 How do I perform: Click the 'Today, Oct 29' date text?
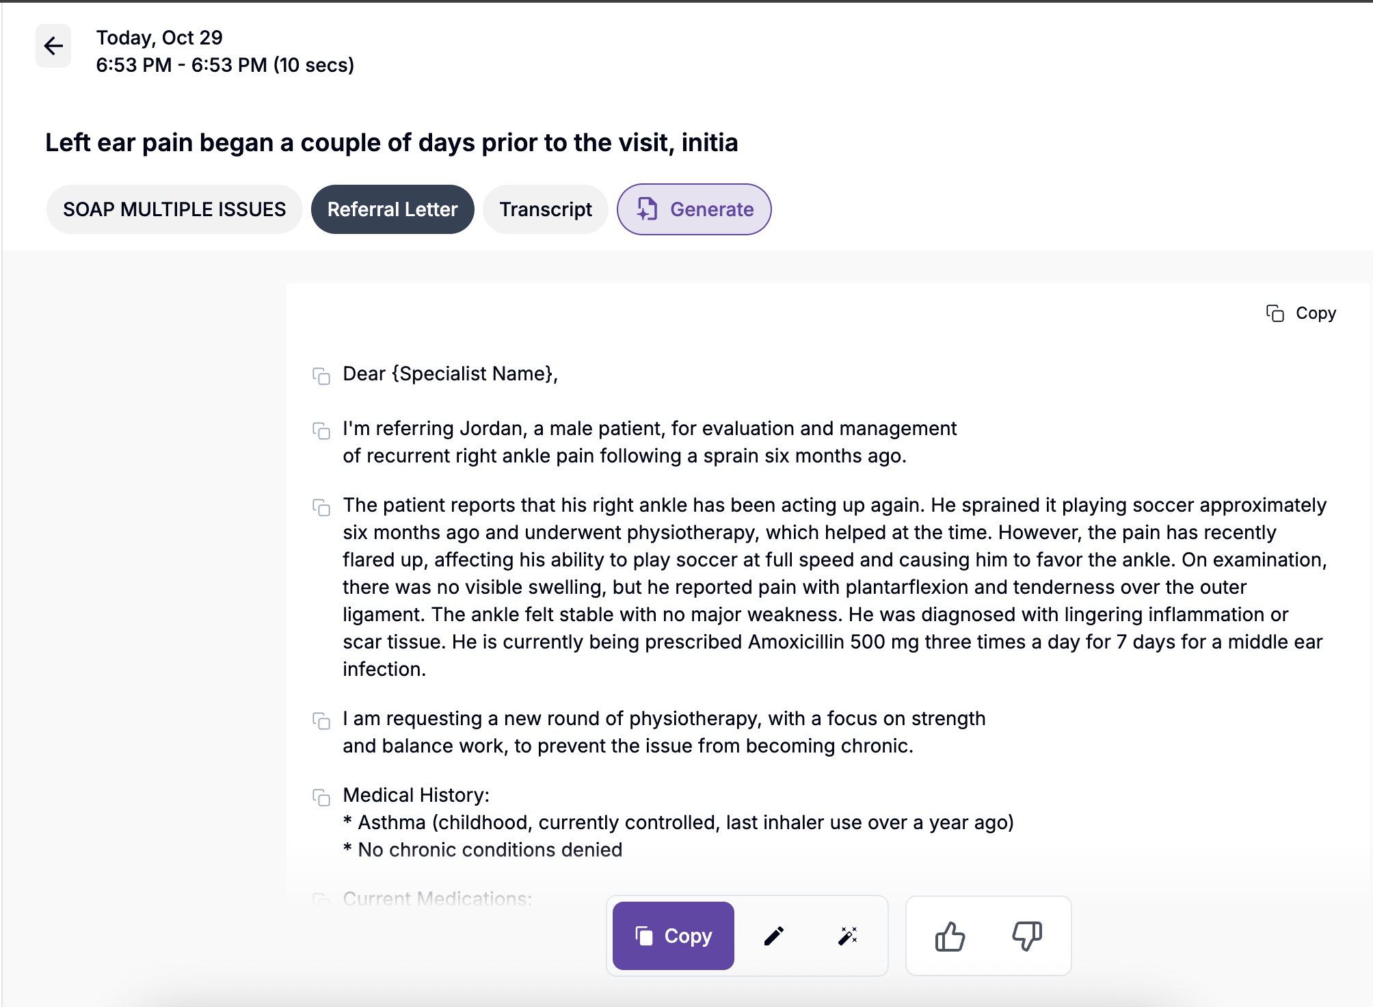tap(159, 38)
